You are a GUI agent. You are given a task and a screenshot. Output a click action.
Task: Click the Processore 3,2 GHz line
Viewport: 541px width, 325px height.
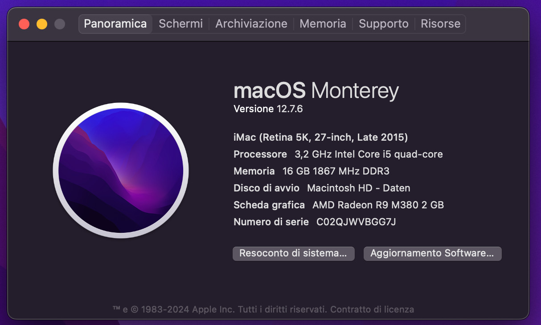click(338, 154)
